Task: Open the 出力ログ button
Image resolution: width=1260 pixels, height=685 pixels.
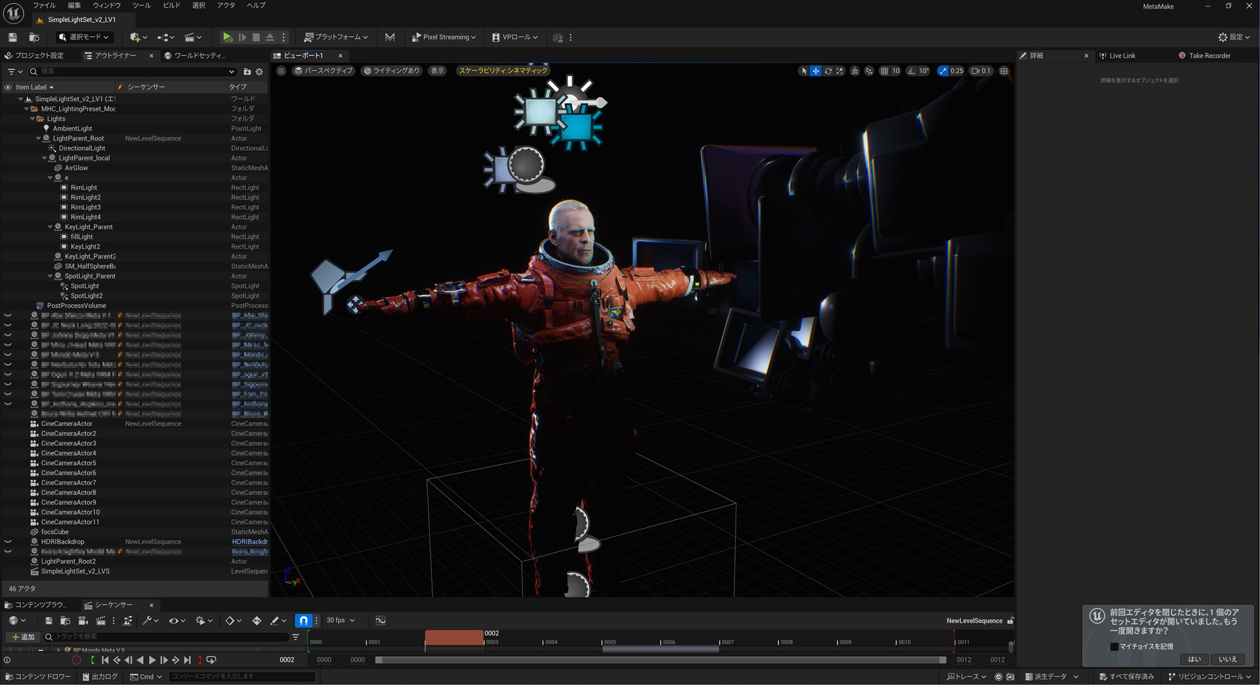Action: tap(100, 676)
